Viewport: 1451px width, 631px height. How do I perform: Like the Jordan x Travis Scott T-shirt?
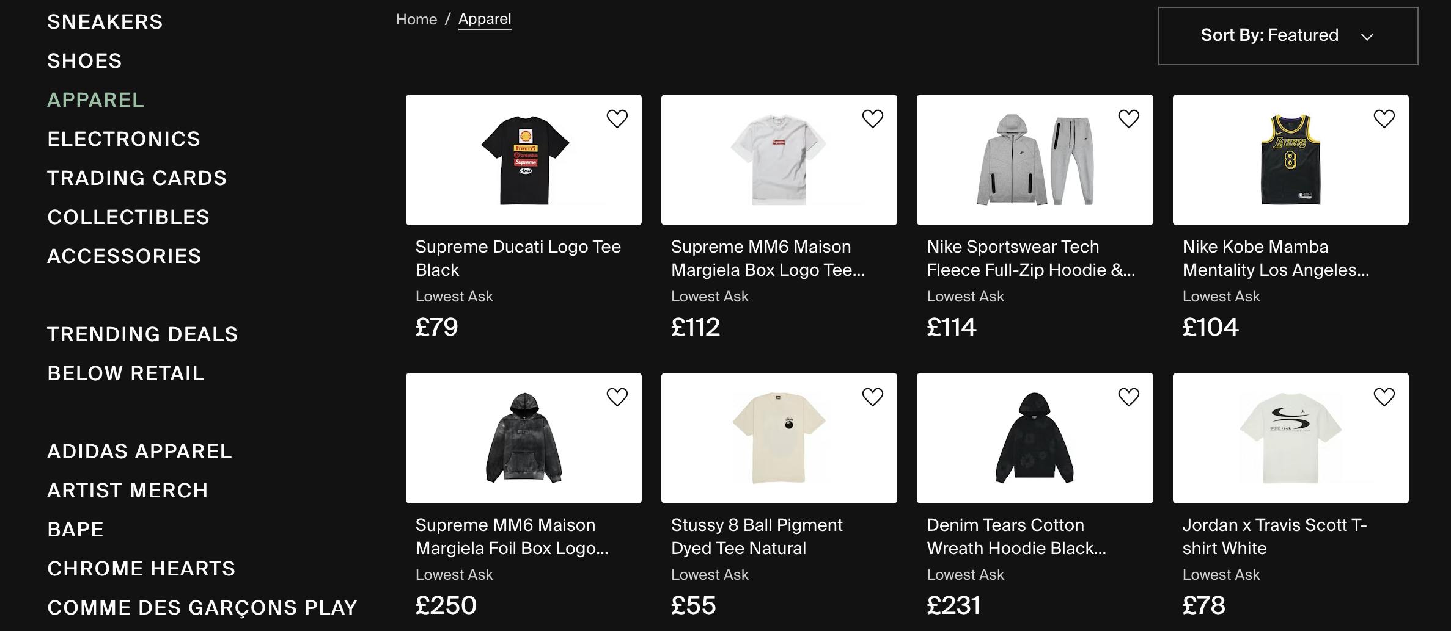coord(1384,397)
